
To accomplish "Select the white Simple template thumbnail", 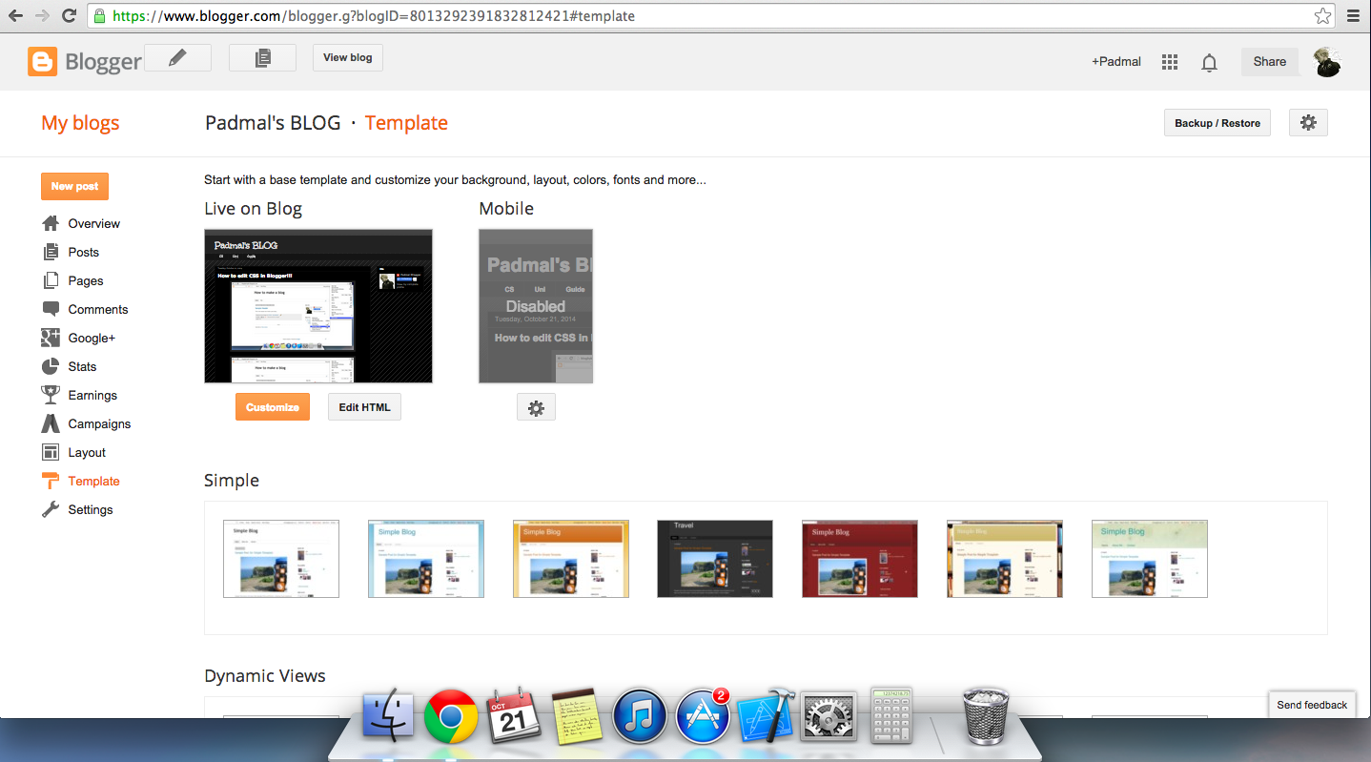I will (281, 559).
